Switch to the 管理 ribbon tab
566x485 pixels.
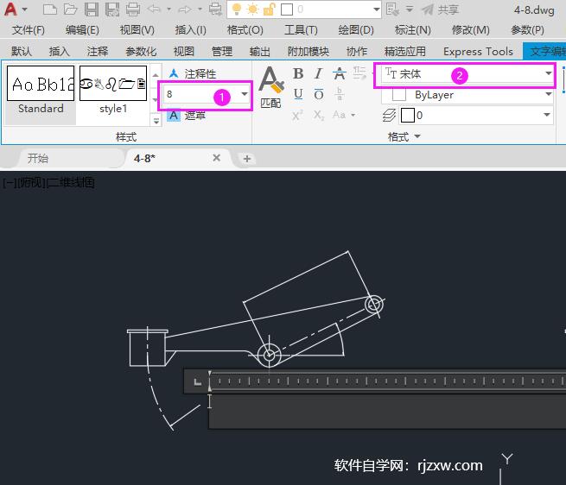click(x=222, y=52)
